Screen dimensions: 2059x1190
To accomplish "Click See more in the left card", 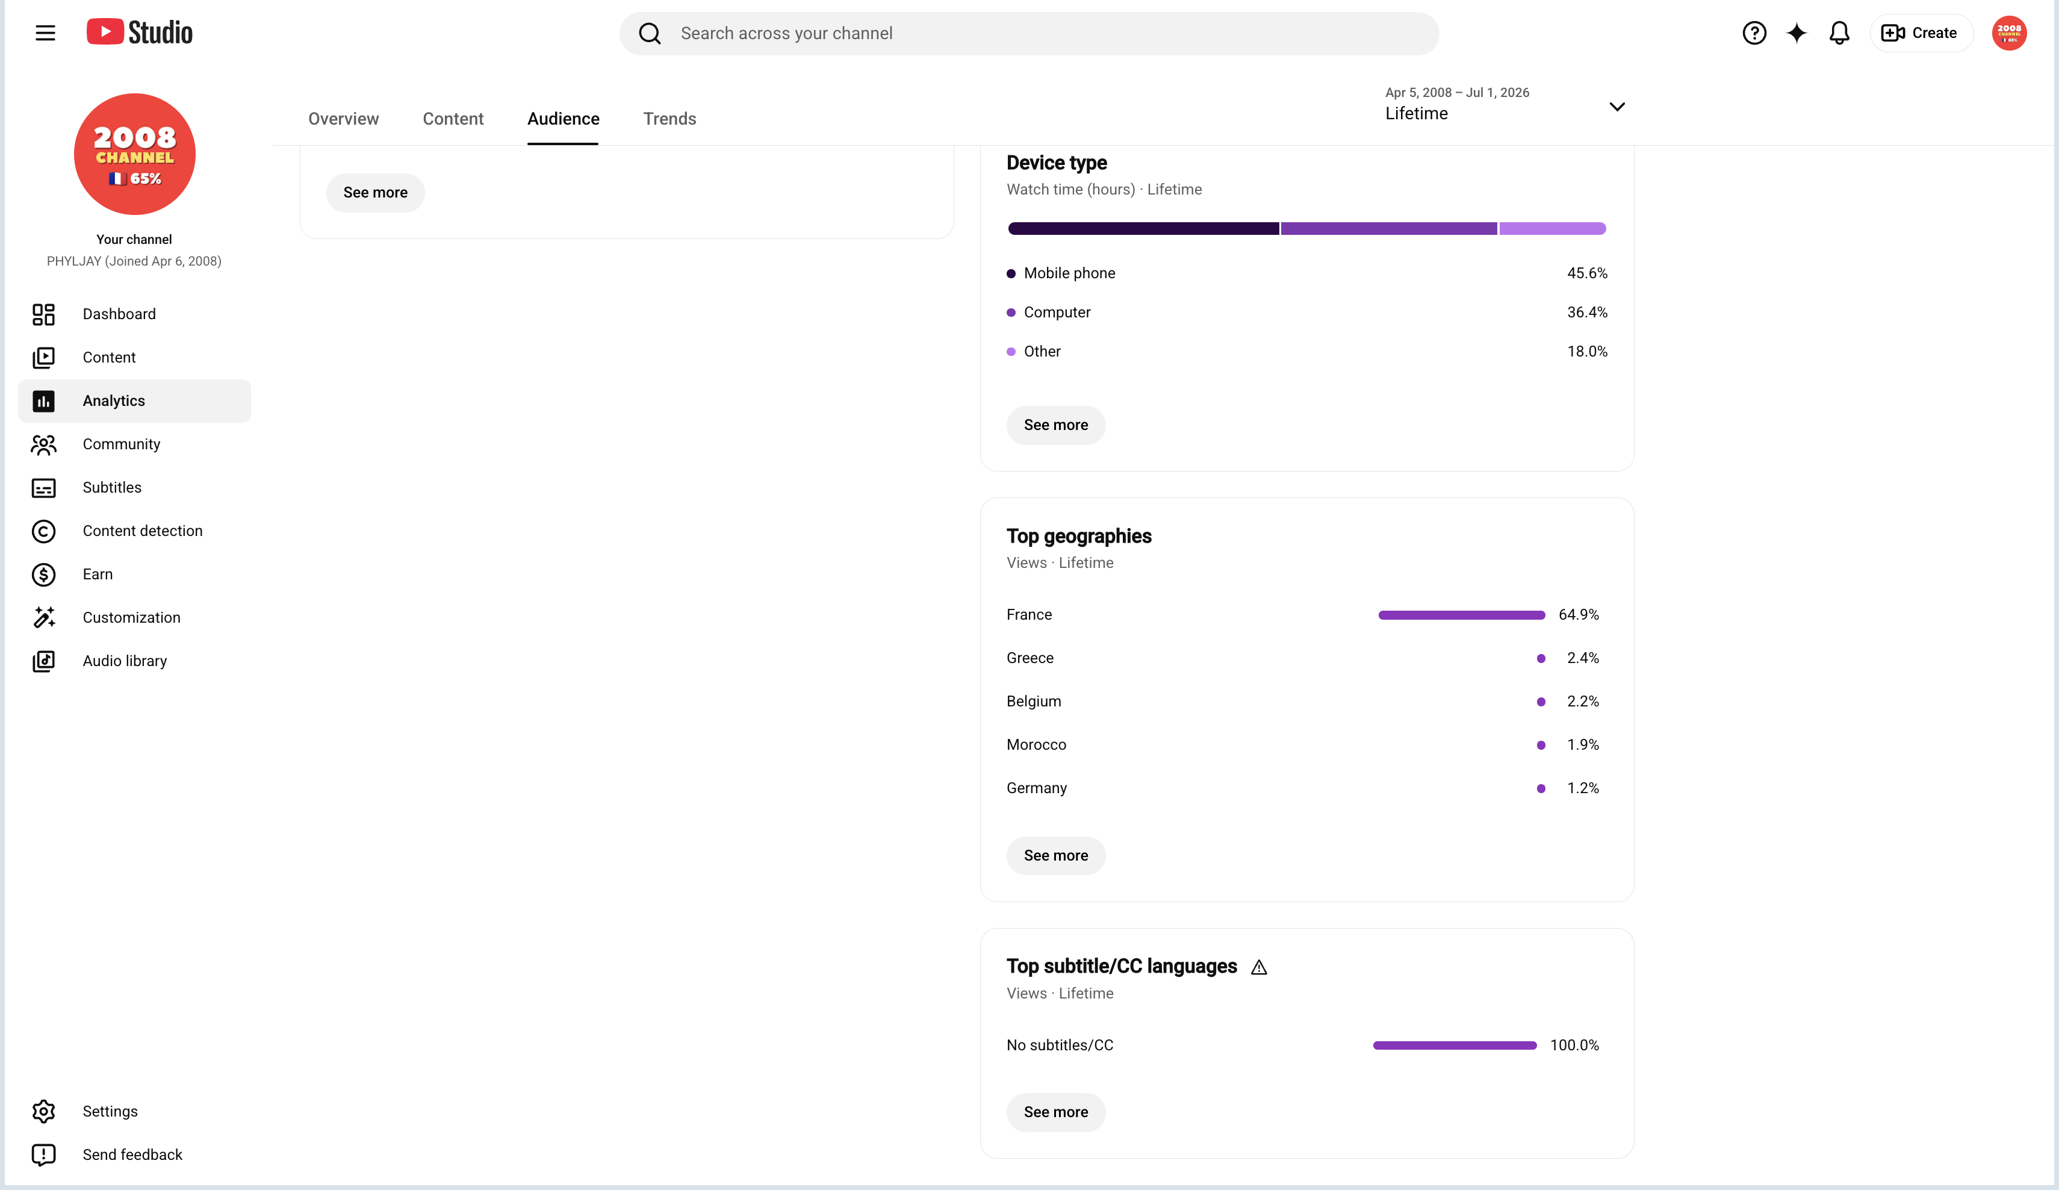I will pos(375,192).
